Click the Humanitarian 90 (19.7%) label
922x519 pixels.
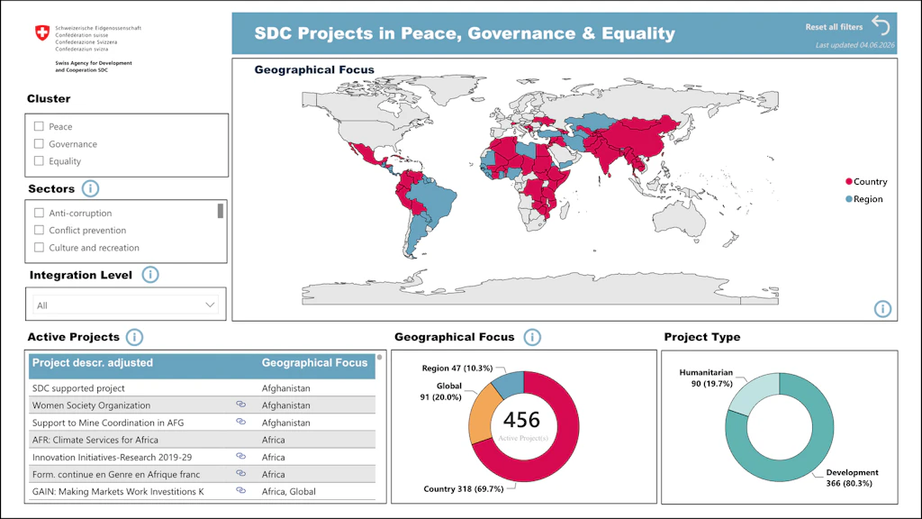706,378
